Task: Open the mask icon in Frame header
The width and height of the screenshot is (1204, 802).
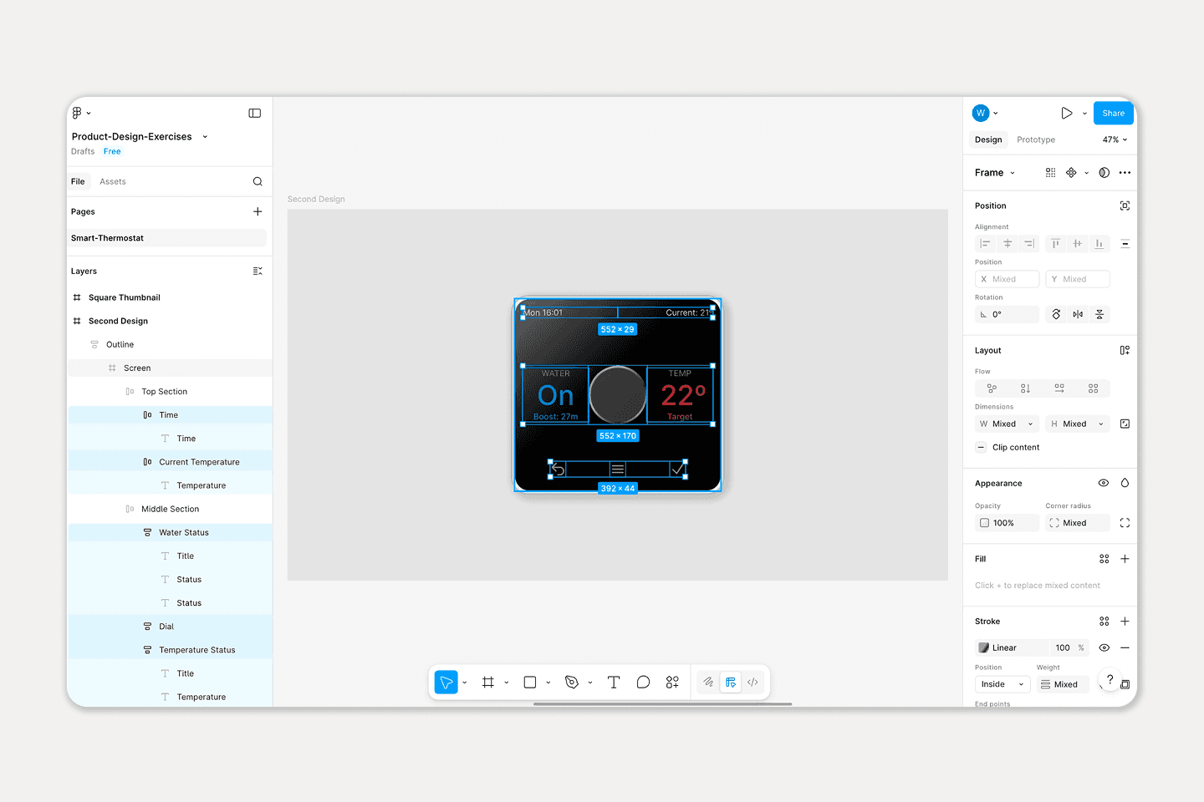Action: (1105, 172)
